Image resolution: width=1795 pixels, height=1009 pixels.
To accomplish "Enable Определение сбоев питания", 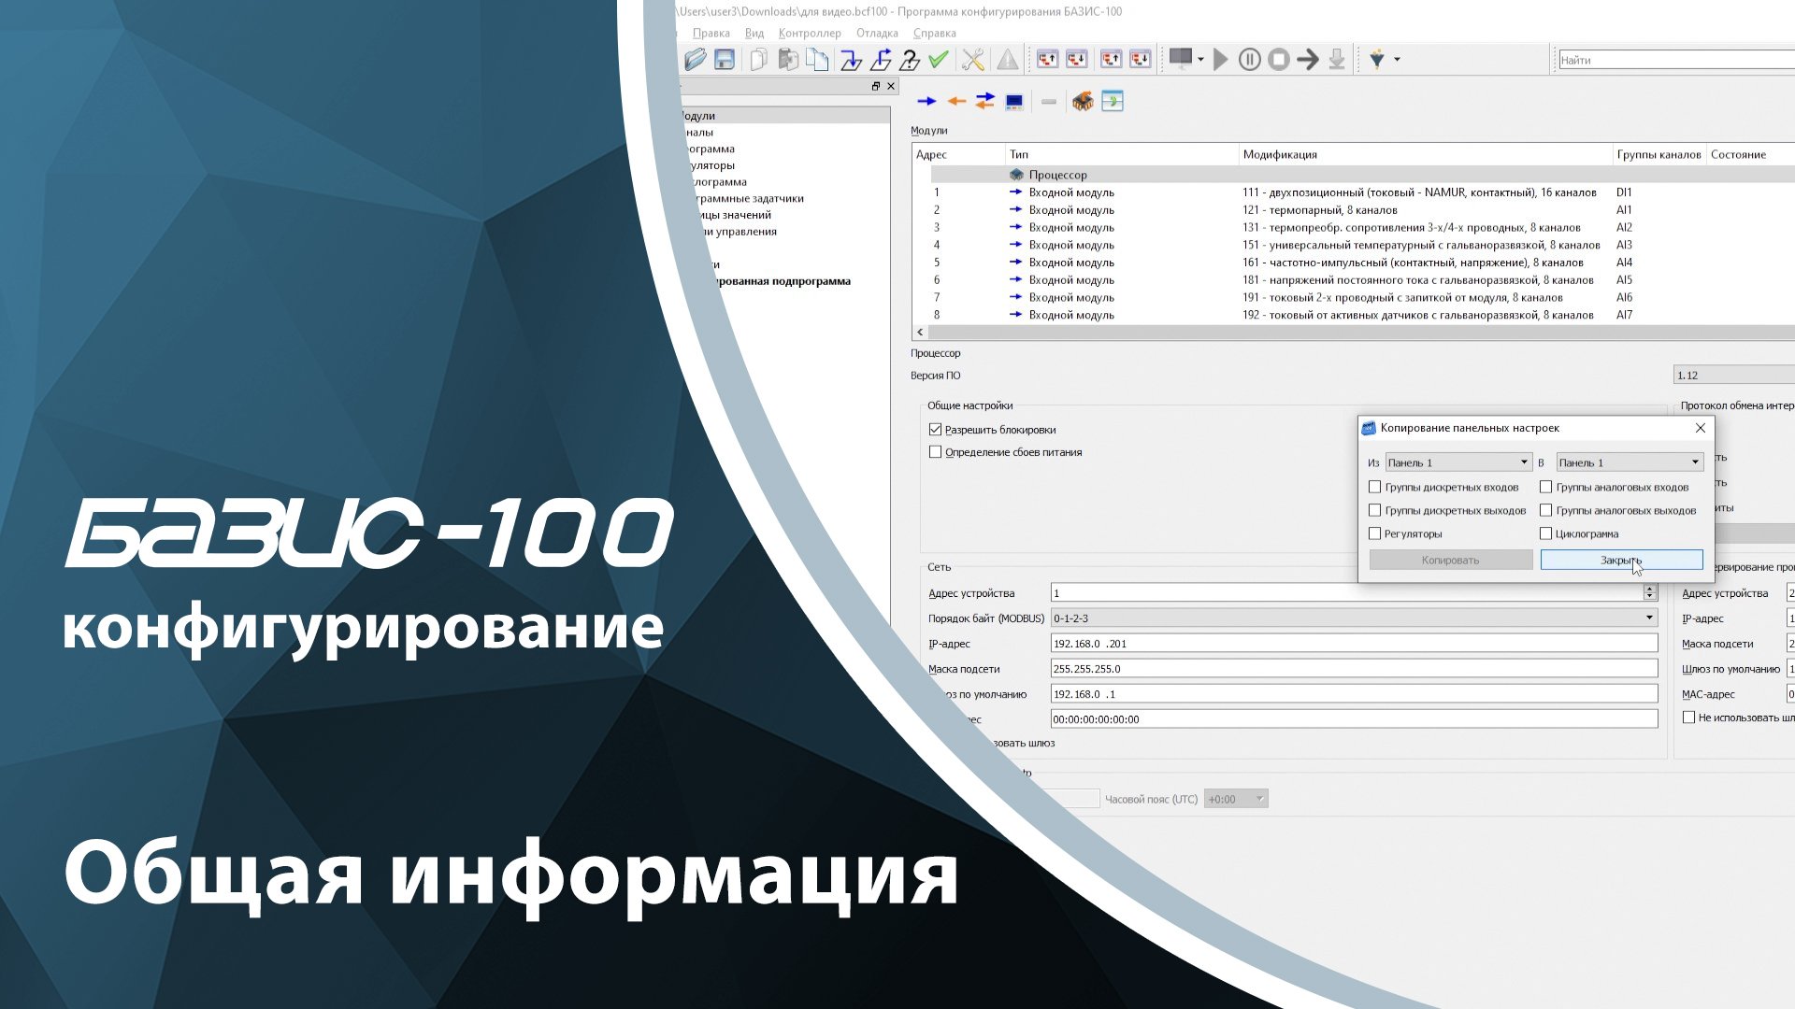I will tap(934, 451).
